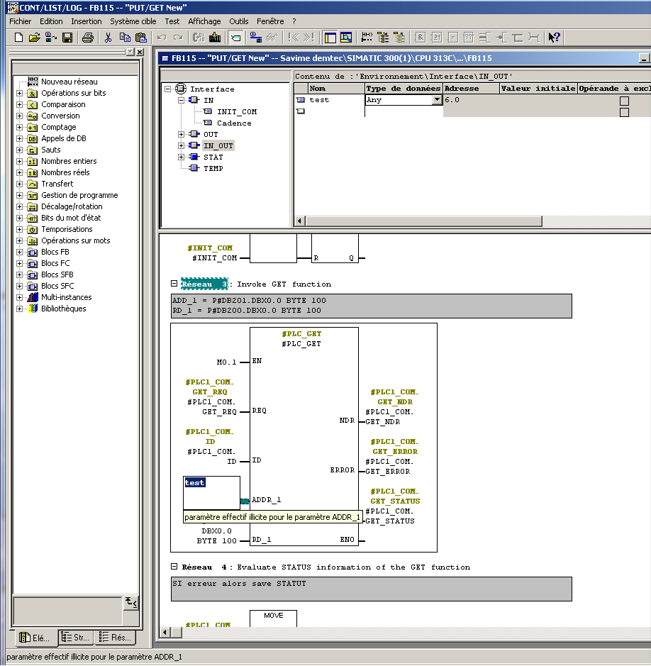This screenshot has height=666, width=651.
Task: Create a new block with blank page icon
Action: pos(19,38)
